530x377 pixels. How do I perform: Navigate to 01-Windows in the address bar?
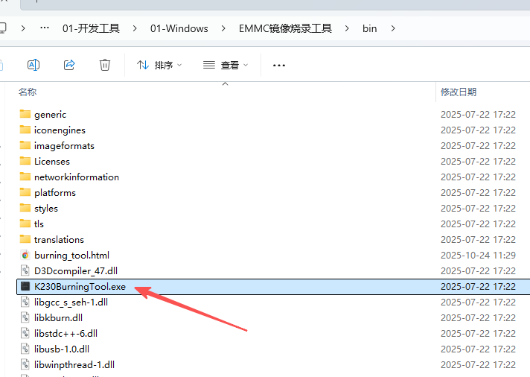tap(179, 29)
